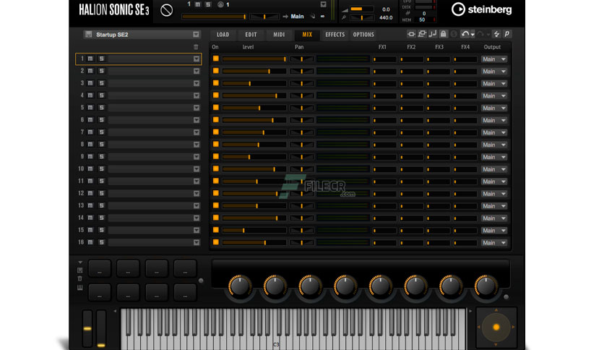The width and height of the screenshot is (604, 350).
Task: Click the third trigger pad in bottom row
Action: click(x=157, y=293)
